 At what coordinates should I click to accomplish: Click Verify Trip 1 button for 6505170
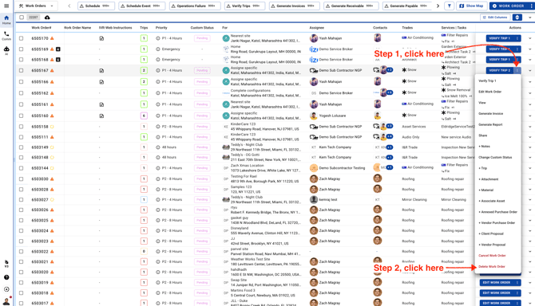(x=500, y=38)
